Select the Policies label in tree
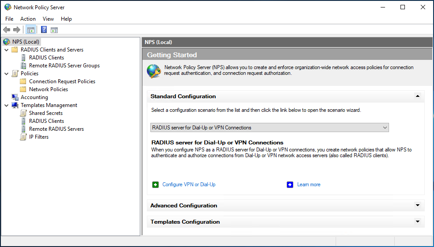This screenshot has width=434, height=247. tap(30, 74)
